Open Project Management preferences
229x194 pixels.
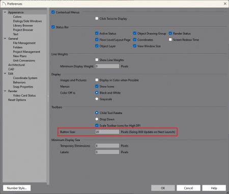[x=26, y=52]
